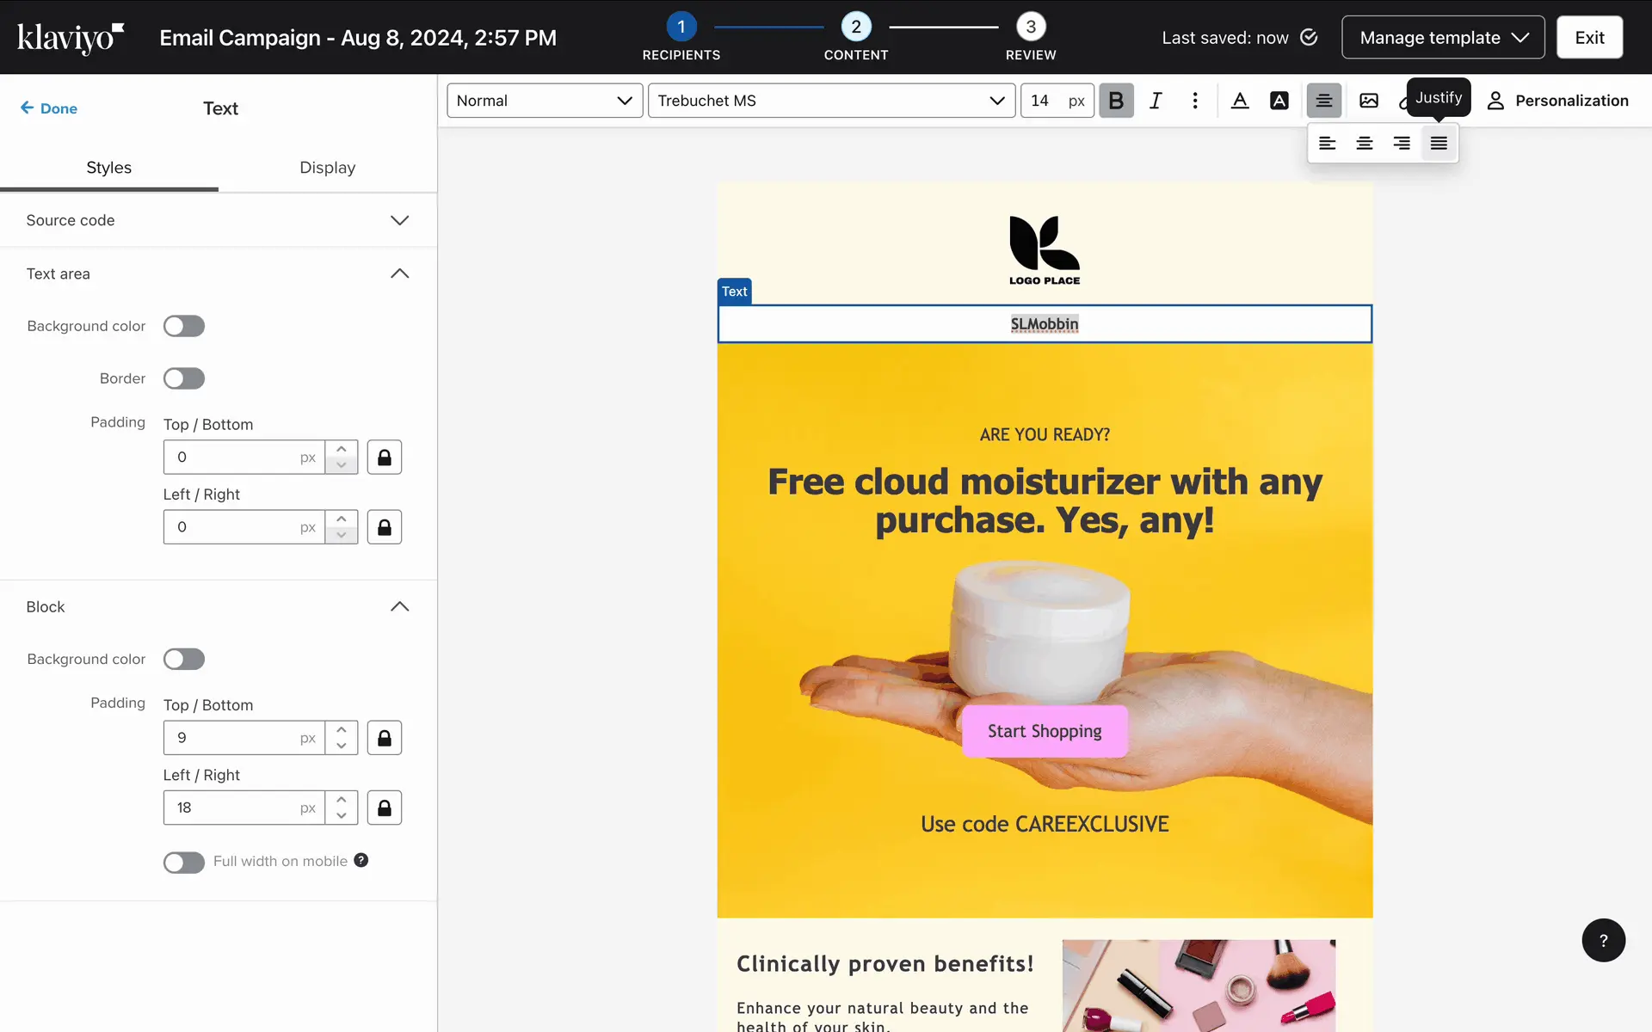Image resolution: width=1652 pixels, height=1032 pixels.
Task: Expand the Source code section
Action: [218, 220]
